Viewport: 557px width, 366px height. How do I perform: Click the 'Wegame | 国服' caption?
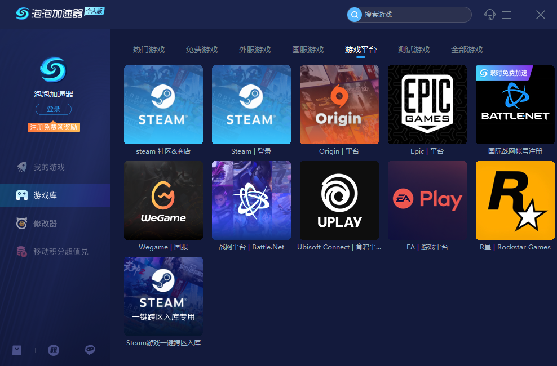pos(163,247)
